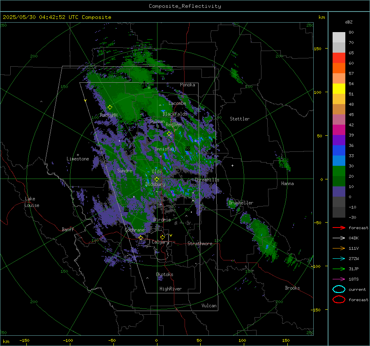Select the red forecast oval icon
Image resolution: width=370 pixels, height=346 pixels.
[x=339, y=300]
